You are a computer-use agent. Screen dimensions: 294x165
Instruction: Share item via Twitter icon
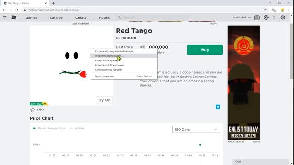[x=218, y=107]
